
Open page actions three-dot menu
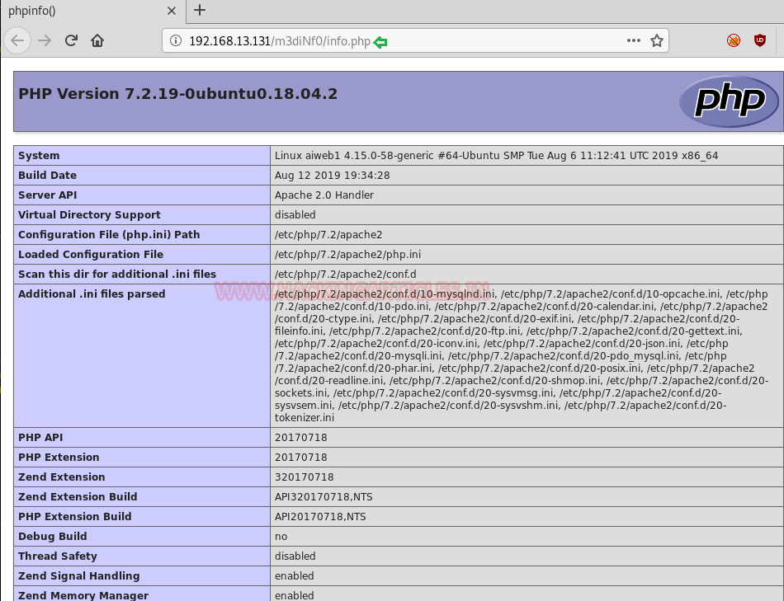click(x=634, y=40)
